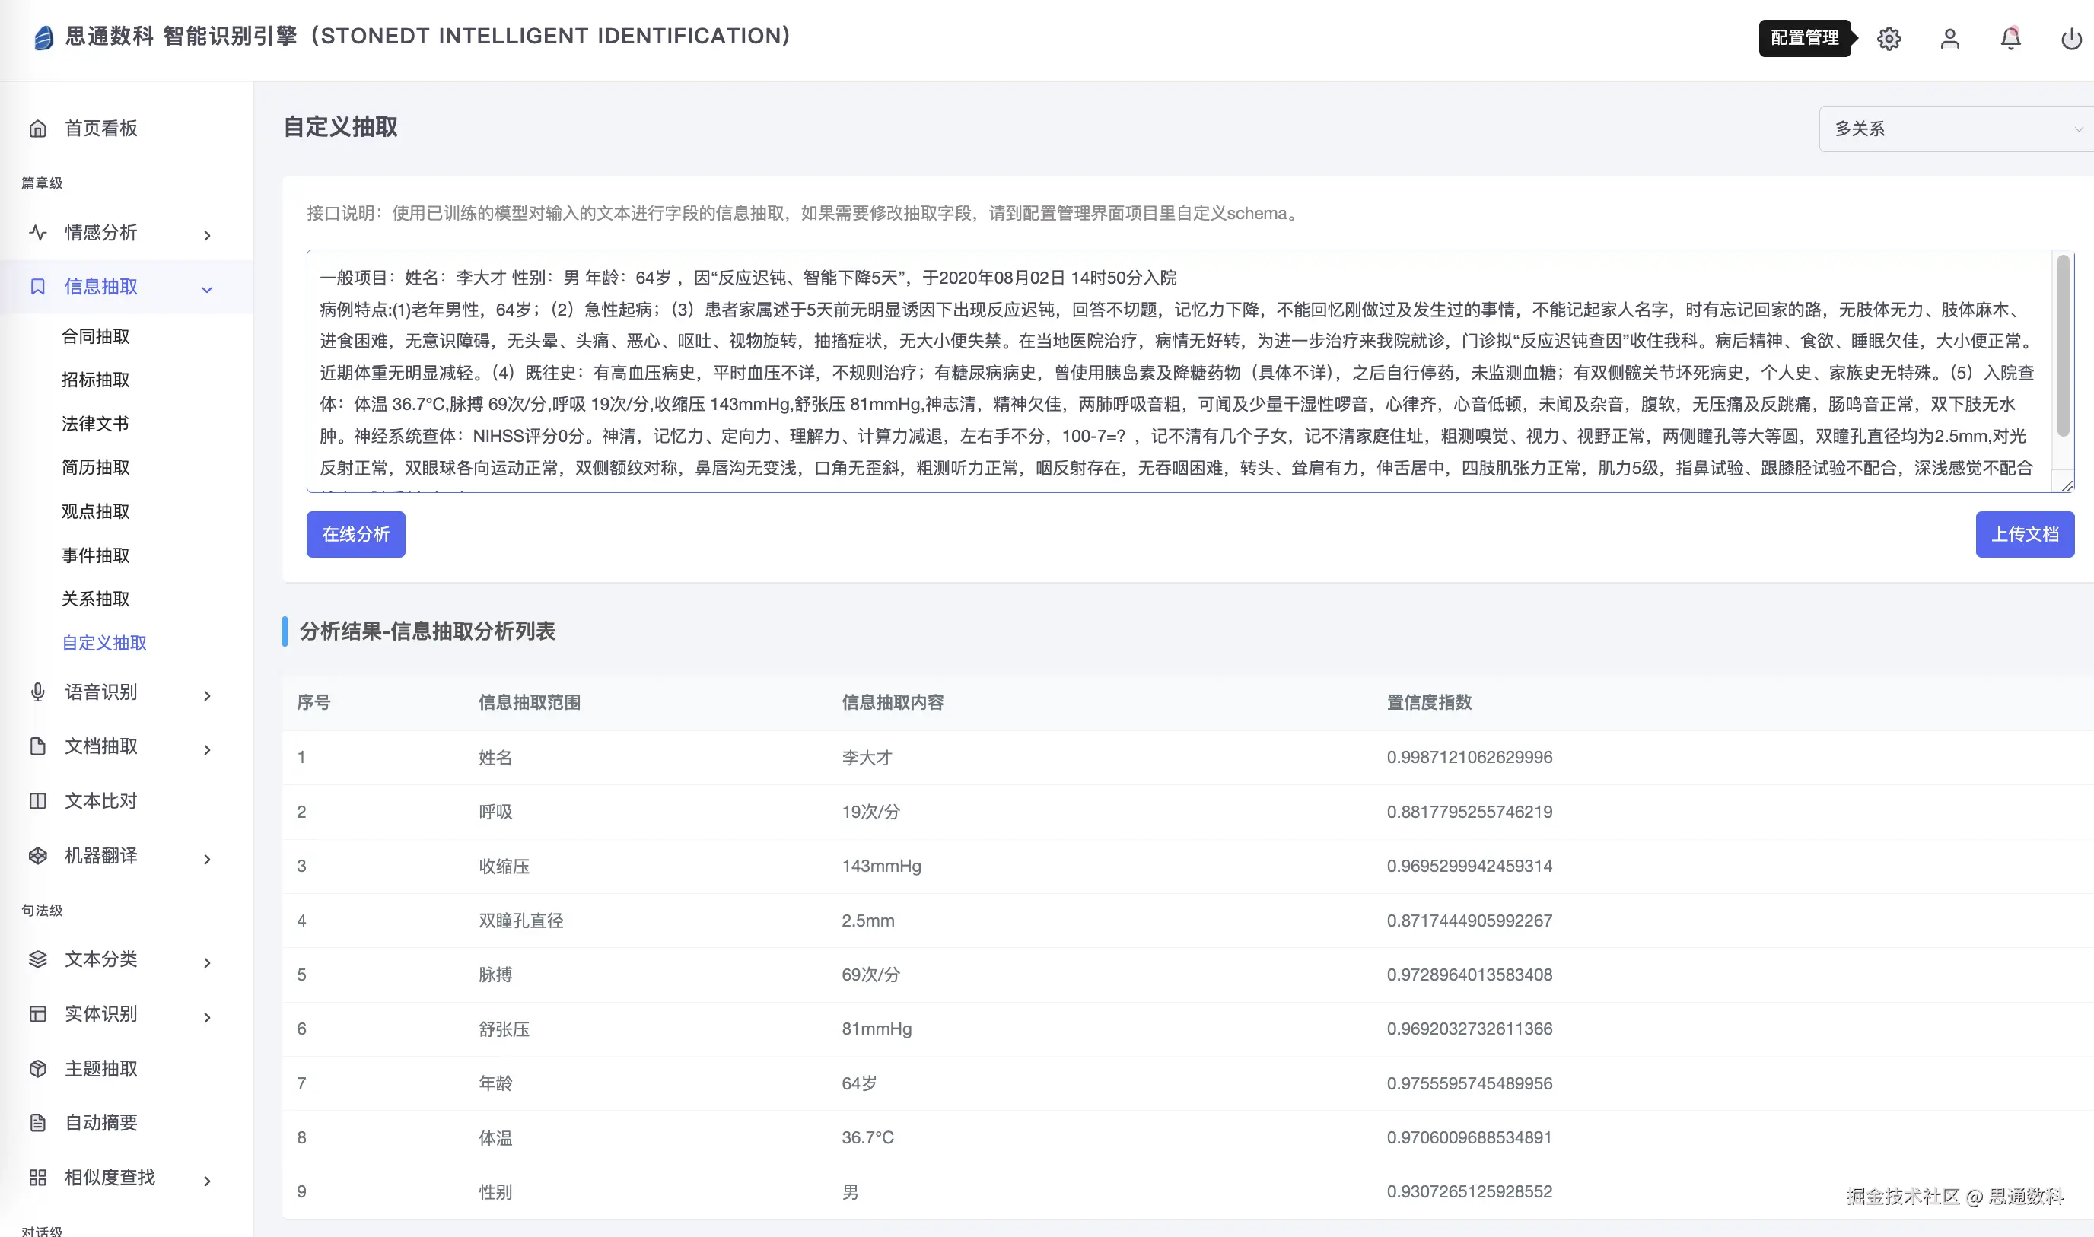The height and width of the screenshot is (1237, 2094).
Task: Click the book icon for 文本比对
Action: [x=37, y=801]
